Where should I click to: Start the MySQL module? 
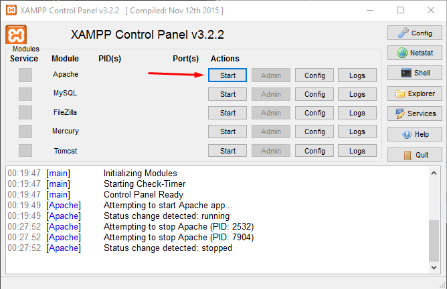[x=228, y=94]
